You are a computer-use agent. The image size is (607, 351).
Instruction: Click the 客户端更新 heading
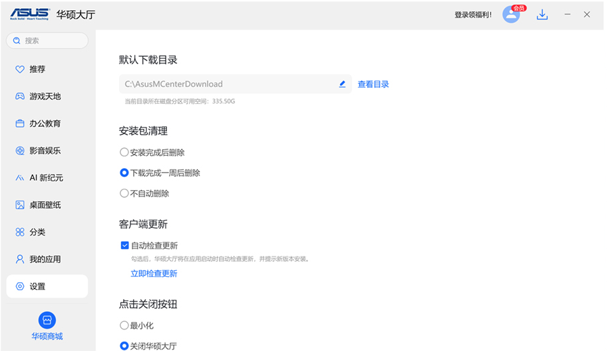pos(143,224)
